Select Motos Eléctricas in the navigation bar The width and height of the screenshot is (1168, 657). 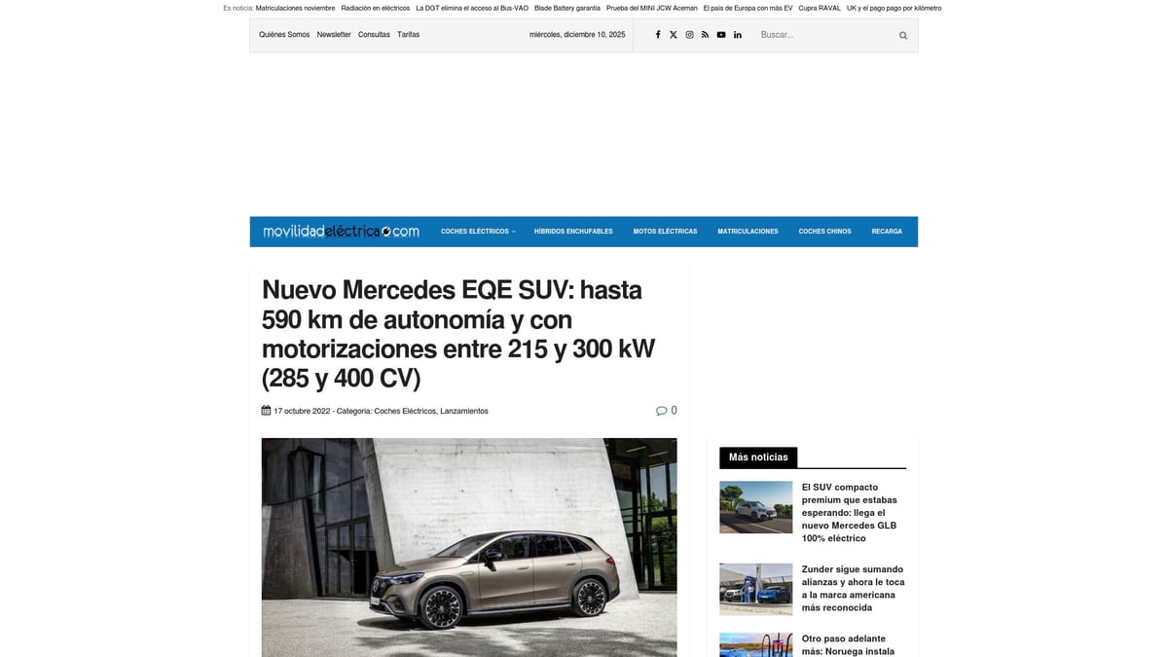tap(665, 231)
